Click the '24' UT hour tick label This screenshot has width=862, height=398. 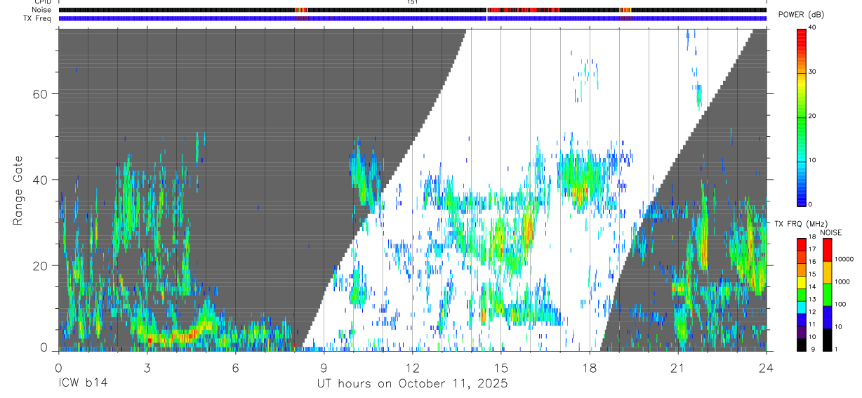coord(766,367)
